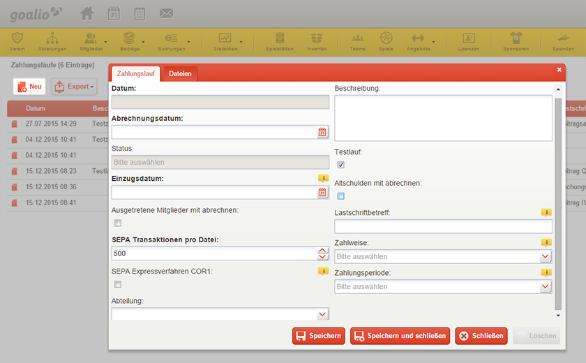This screenshot has height=363, width=586.
Task: Enable SEPA Expressverfahren COR1 checkbox
Action: click(118, 285)
